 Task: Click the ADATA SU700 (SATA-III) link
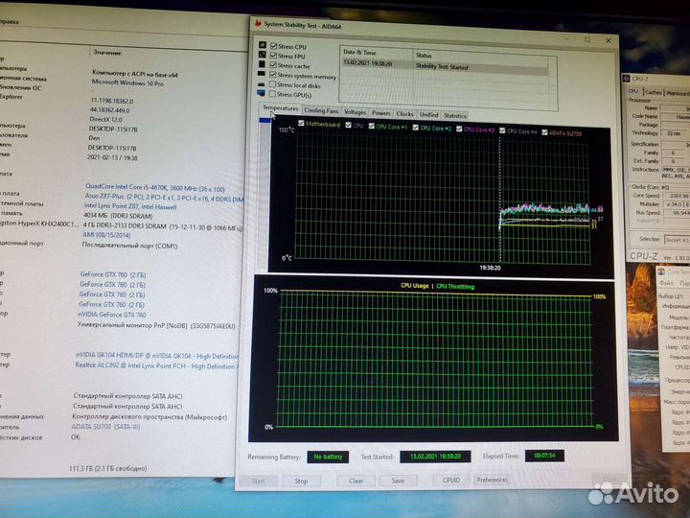pos(105,426)
